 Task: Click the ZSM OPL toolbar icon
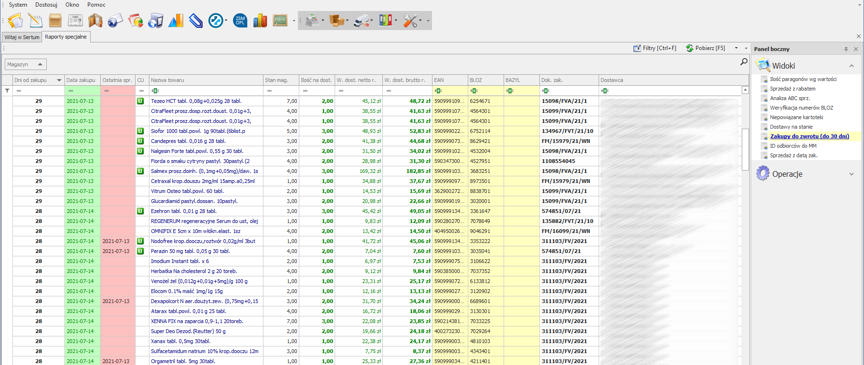(240, 20)
